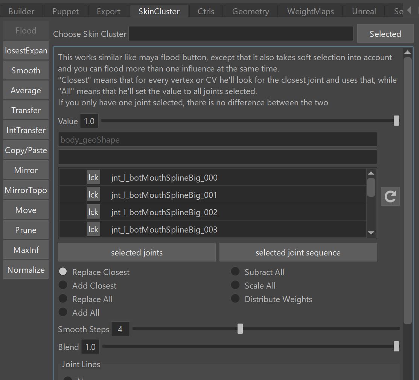Toggle lock for jnt_l_botMouthSplineBig_003
Viewport: 419px width, 380px height.
click(93, 229)
